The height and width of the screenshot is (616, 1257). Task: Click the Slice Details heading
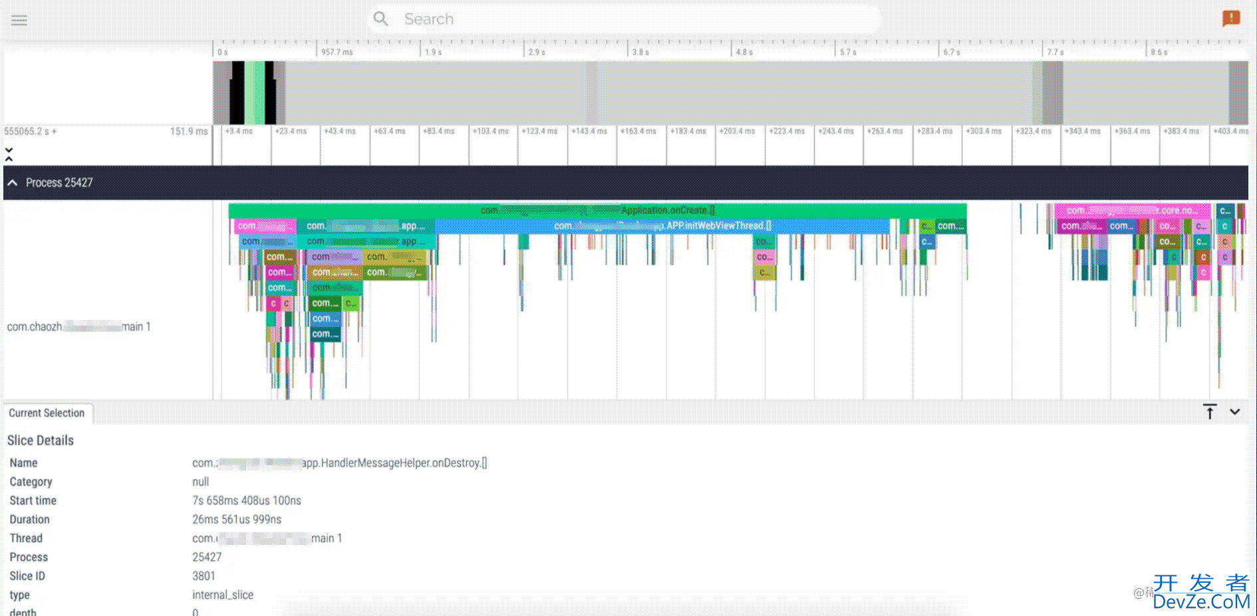(41, 441)
